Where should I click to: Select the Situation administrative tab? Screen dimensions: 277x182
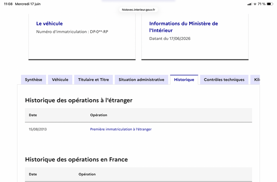click(x=141, y=80)
